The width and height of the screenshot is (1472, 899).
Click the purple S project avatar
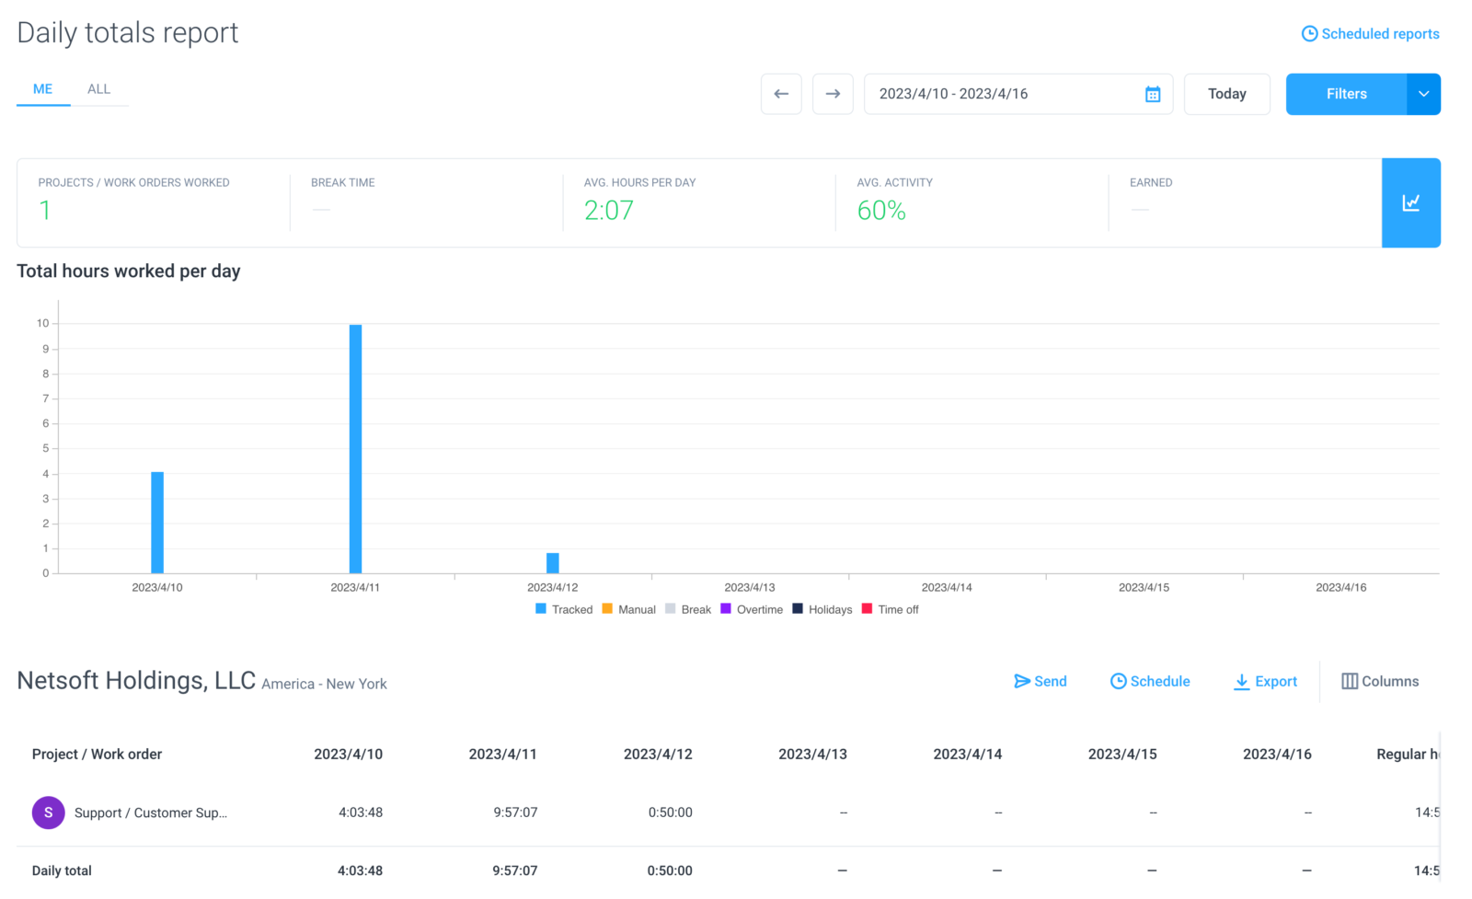[48, 813]
